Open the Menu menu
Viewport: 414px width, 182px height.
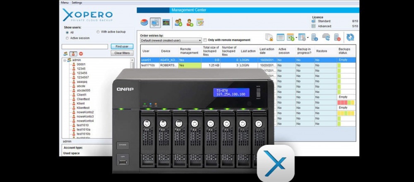coord(65,2)
